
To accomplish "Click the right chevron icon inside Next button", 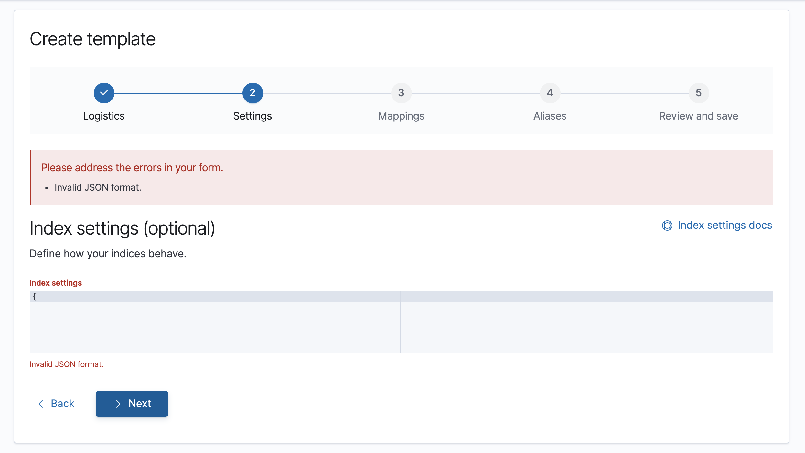I will pos(118,404).
